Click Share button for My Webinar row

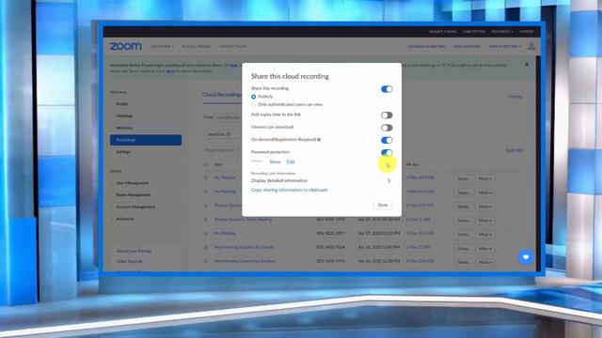pyautogui.click(x=464, y=178)
